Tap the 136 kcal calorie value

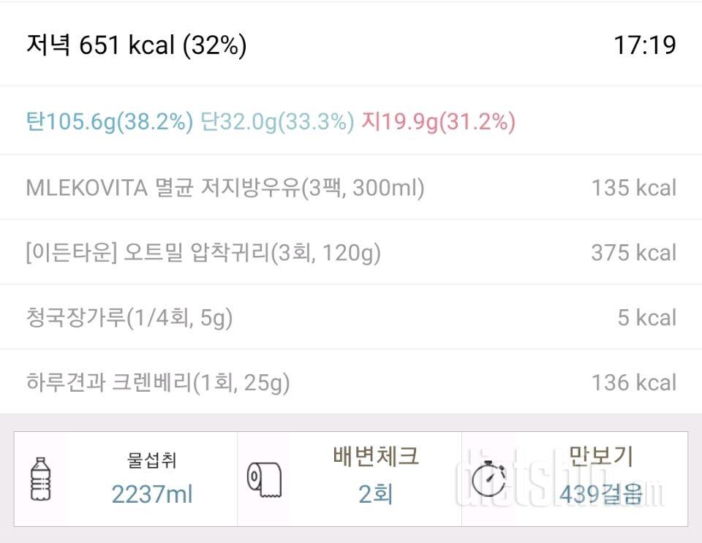tap(633, 382)
